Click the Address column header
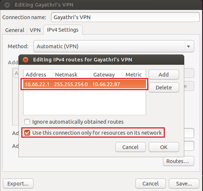Screen dimensions: 203x191 click(x=38, y=75)
